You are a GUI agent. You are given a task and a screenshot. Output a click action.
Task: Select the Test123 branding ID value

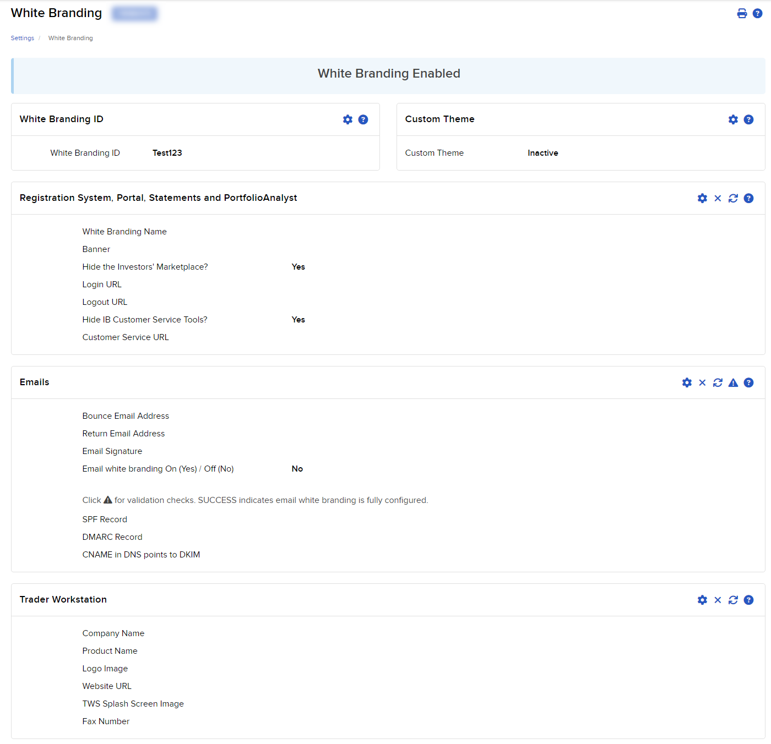(x=167, y=153)
